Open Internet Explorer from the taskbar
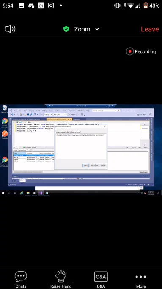Viewport: 162px width, 289px height. 22,193
